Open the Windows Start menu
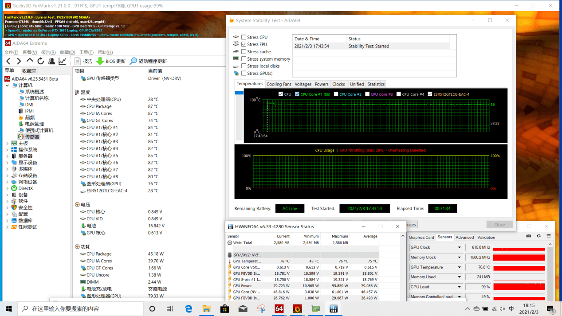The height and width of the screenshot is (316, 562). click(x=8, y=308)
